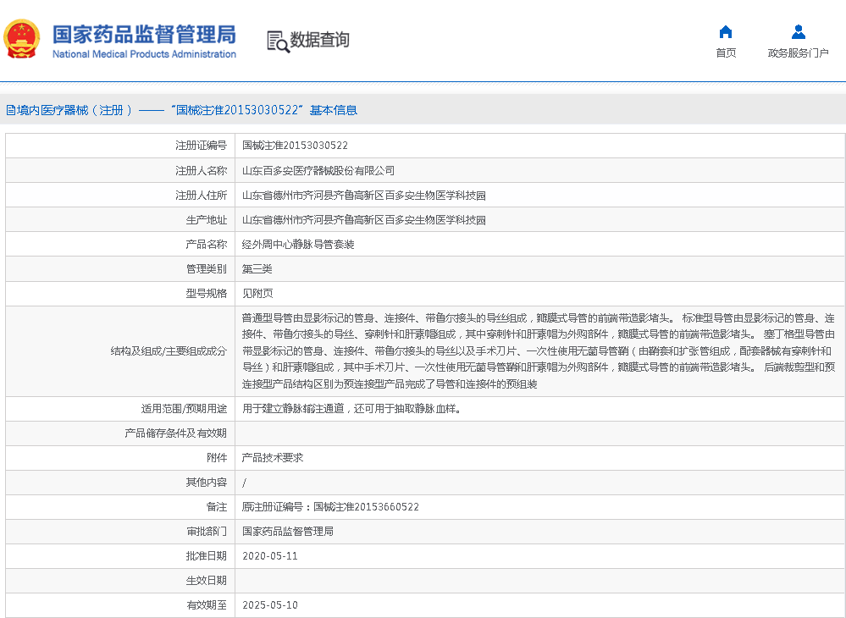Click the 附件 row label
Image resolution: width=846 pixels, height=618 pixels.
(x=216, y=458)
